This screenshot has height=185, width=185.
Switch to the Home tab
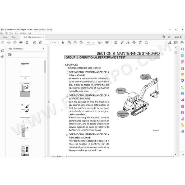[4, 37]
